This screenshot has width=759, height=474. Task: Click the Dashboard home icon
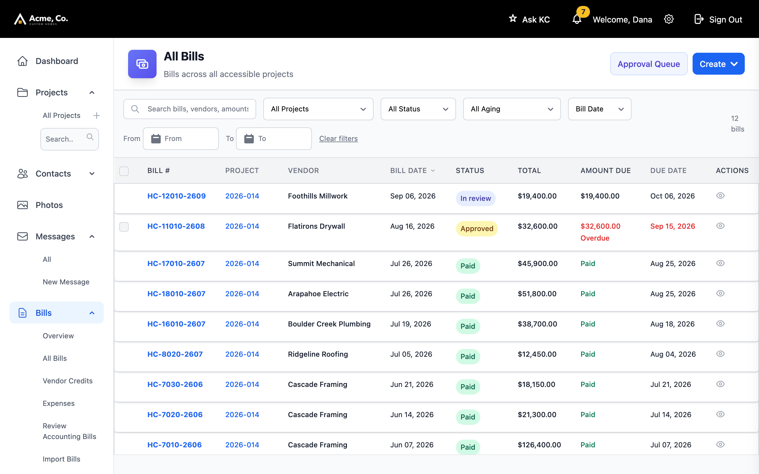(22, 61)
